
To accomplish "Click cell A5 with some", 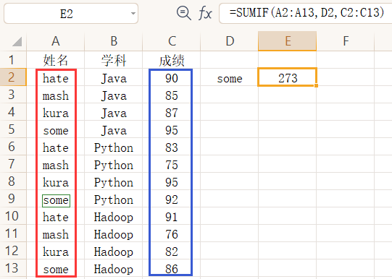I will coord(56,130).
